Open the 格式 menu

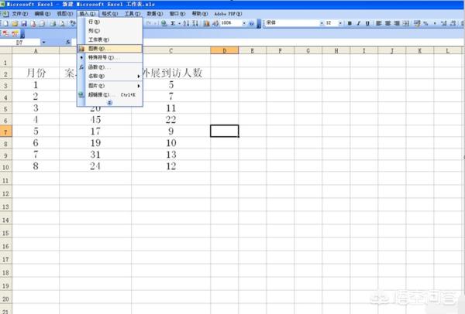[110, 14]
